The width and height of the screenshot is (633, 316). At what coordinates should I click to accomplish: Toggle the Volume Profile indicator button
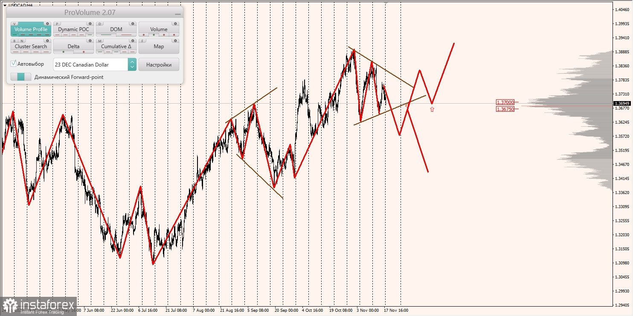click(31, 29)
